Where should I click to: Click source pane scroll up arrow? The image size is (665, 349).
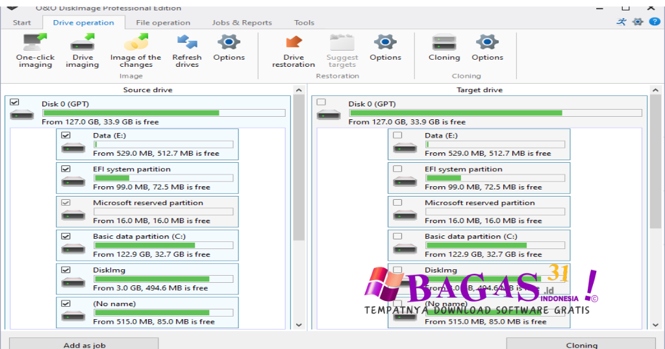point(299,90)
